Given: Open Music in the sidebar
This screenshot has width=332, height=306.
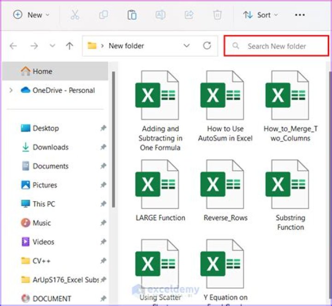Looking at the screenshot, I should coord(36,223).
